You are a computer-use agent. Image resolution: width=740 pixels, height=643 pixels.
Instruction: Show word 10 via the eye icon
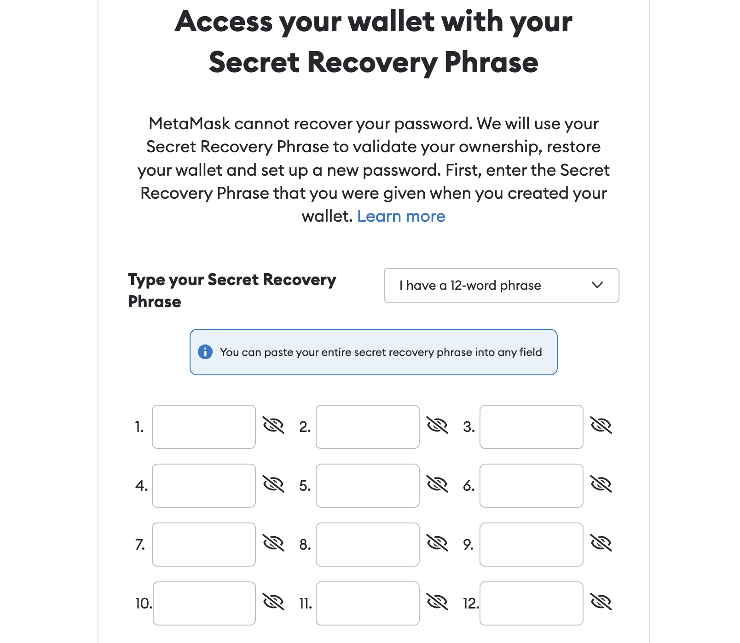[273, 602]
